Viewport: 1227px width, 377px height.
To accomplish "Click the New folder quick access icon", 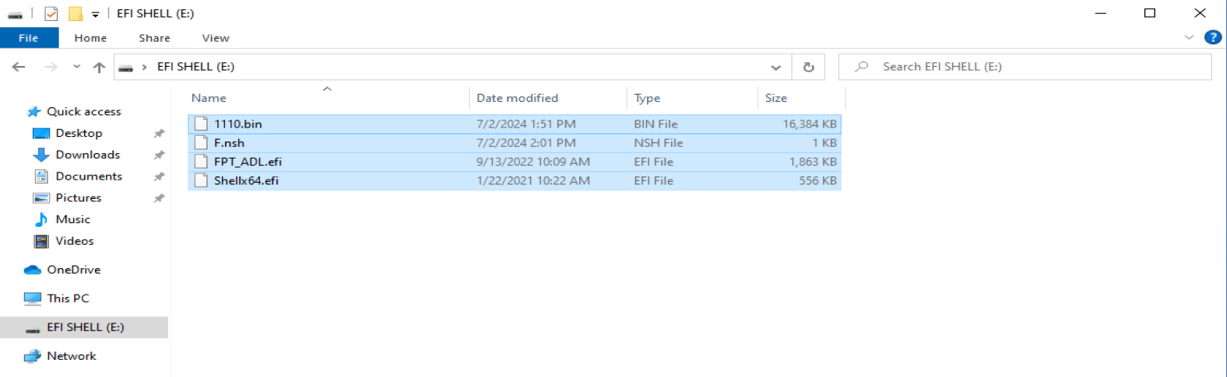I will pos(76,13).
